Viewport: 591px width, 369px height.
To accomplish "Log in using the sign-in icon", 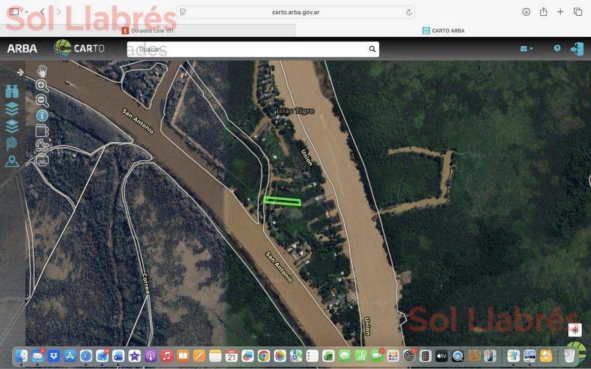I will pyautogui.click(x=577, y=49).
